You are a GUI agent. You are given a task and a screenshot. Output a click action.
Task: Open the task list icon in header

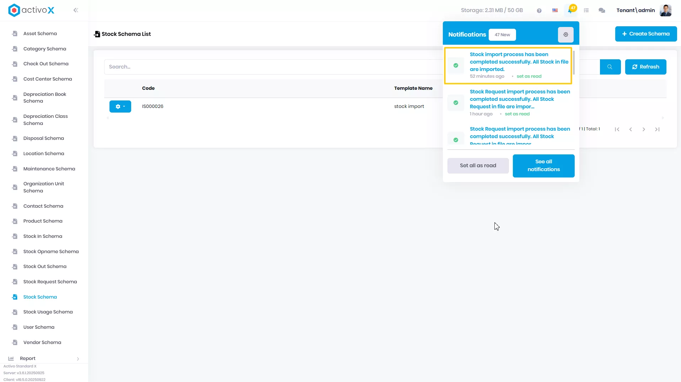pos(586,11)
